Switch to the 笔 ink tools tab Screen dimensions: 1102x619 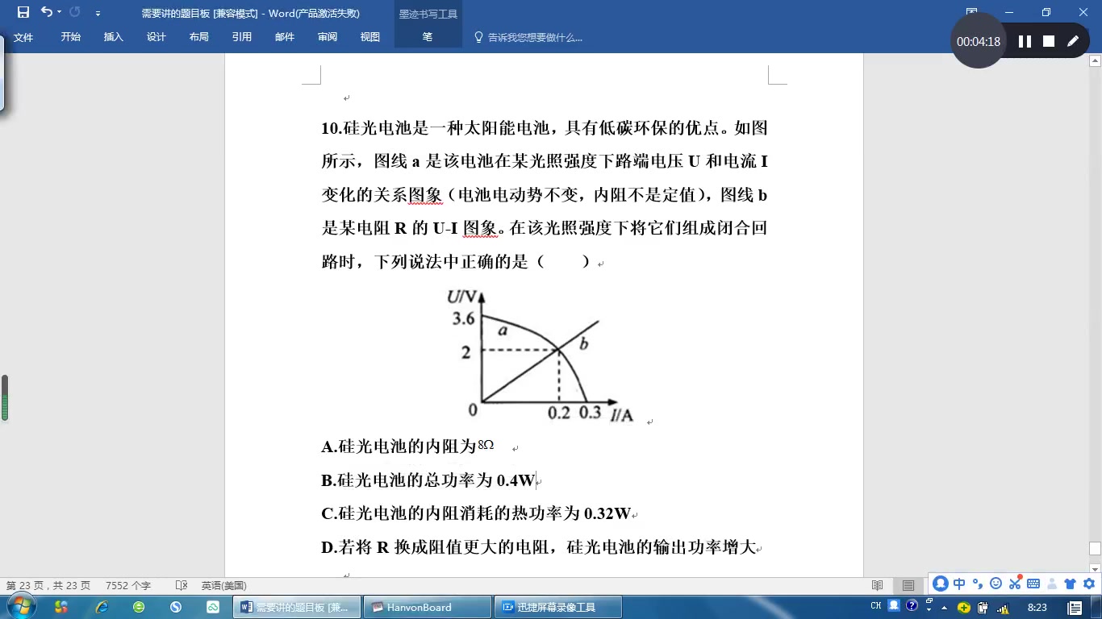pyautogui.click(x=427, y=36)
